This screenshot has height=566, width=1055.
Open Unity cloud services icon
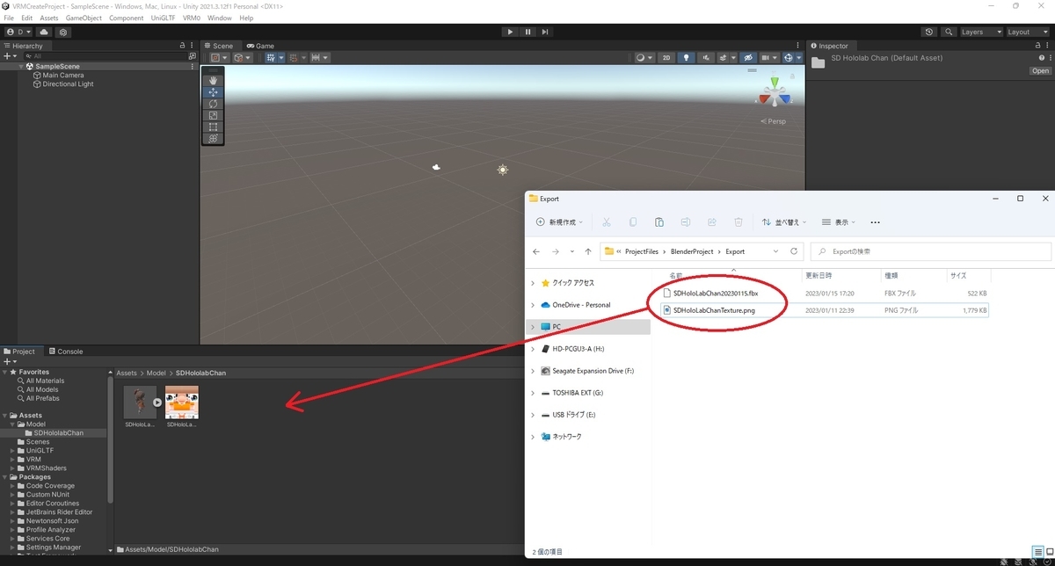[x=44, y=32]
